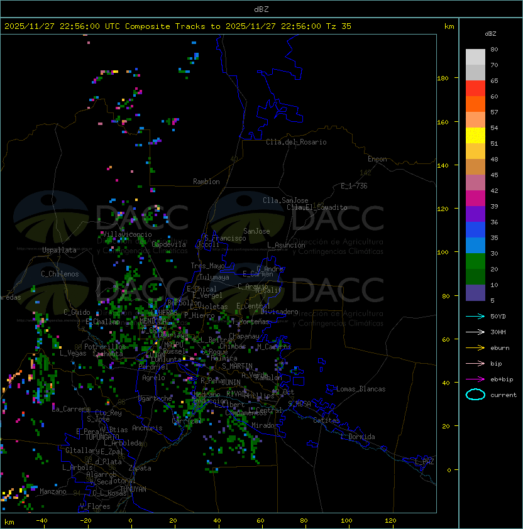Pick the yellow 54 dBZ color swatch

point(475,136)
